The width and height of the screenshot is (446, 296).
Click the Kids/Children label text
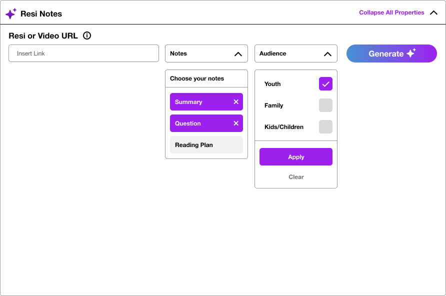[x=284, y=127]
